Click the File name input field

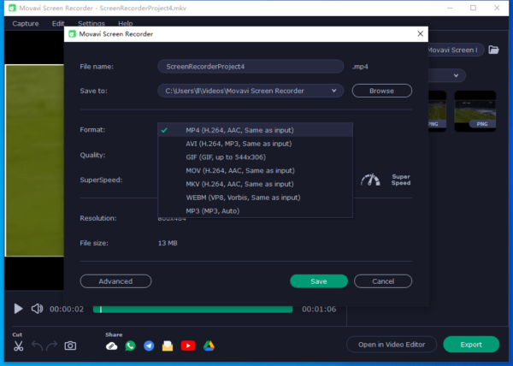251,67
